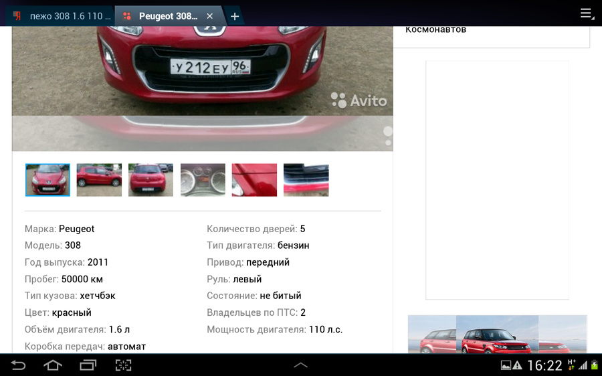This screenshot has height=376, width=602.
Task: Open the red Range Rover ad banner
Action: (x=497, y=334)
